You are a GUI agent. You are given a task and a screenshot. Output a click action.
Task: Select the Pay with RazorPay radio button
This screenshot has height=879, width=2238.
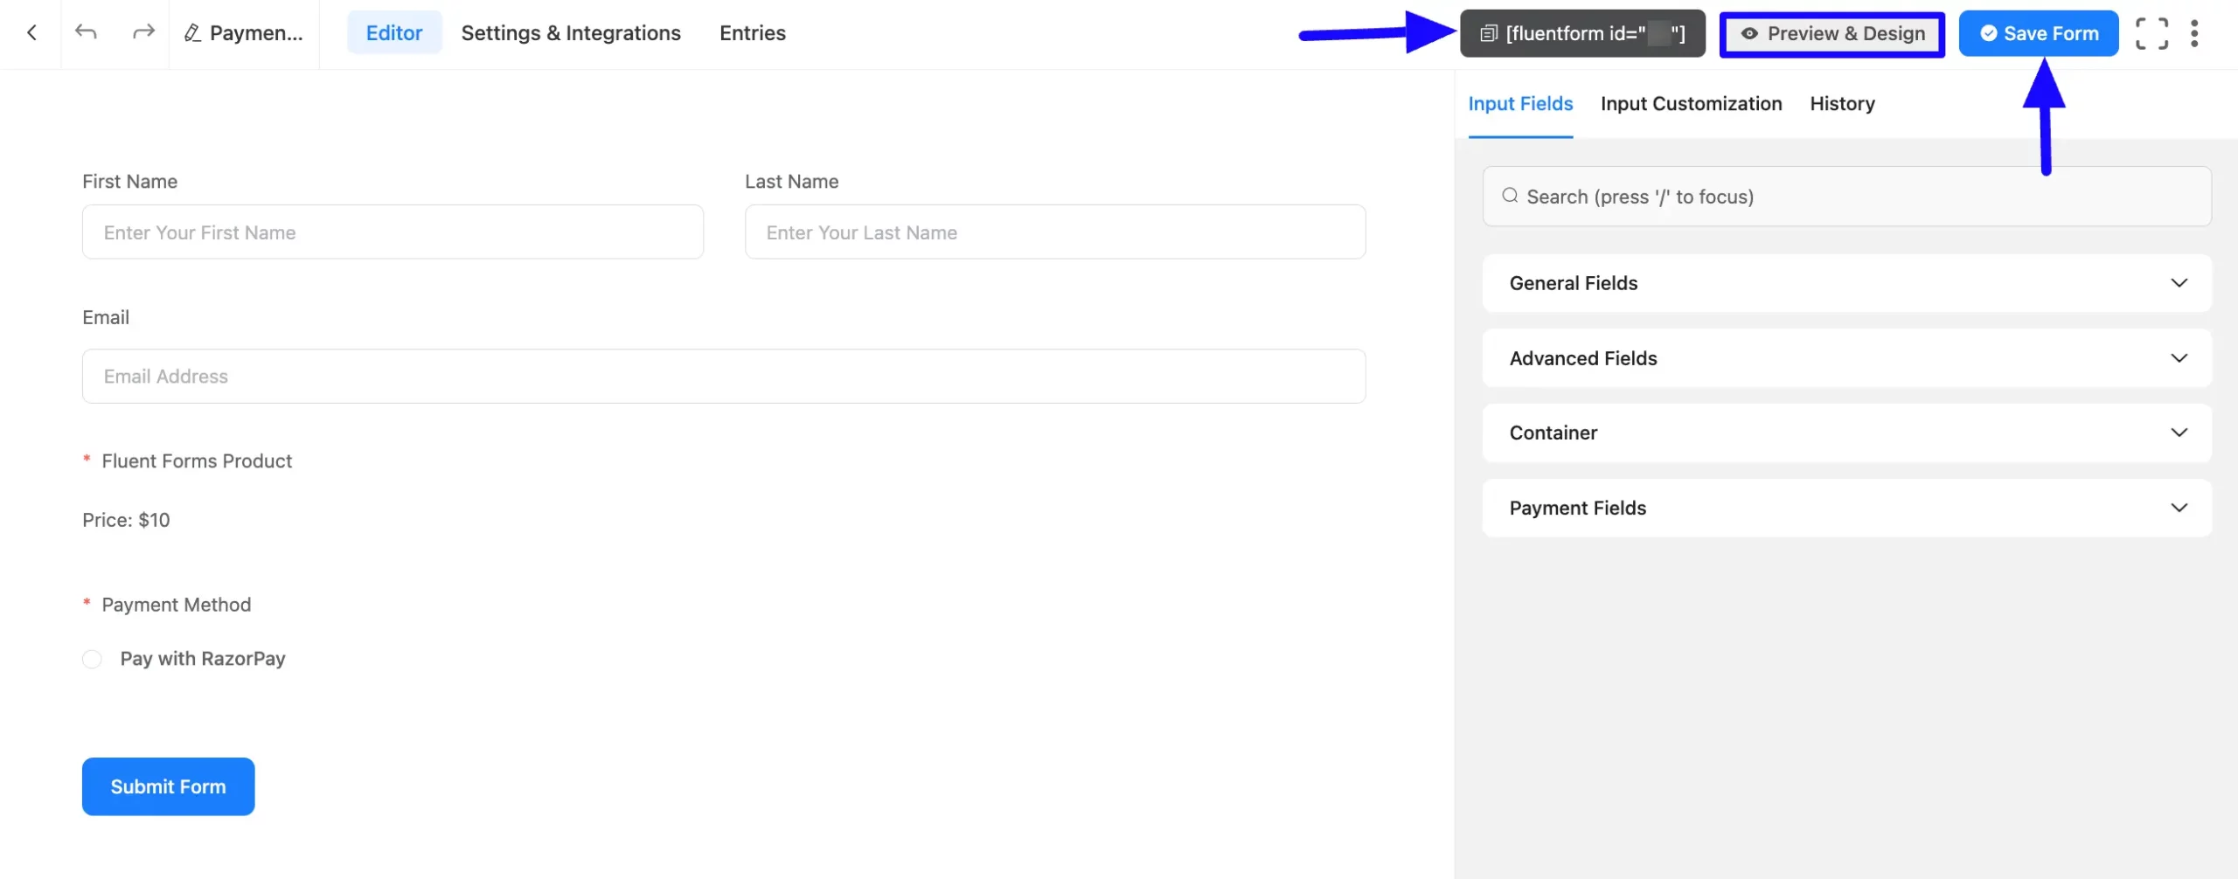tap(92, 658)
